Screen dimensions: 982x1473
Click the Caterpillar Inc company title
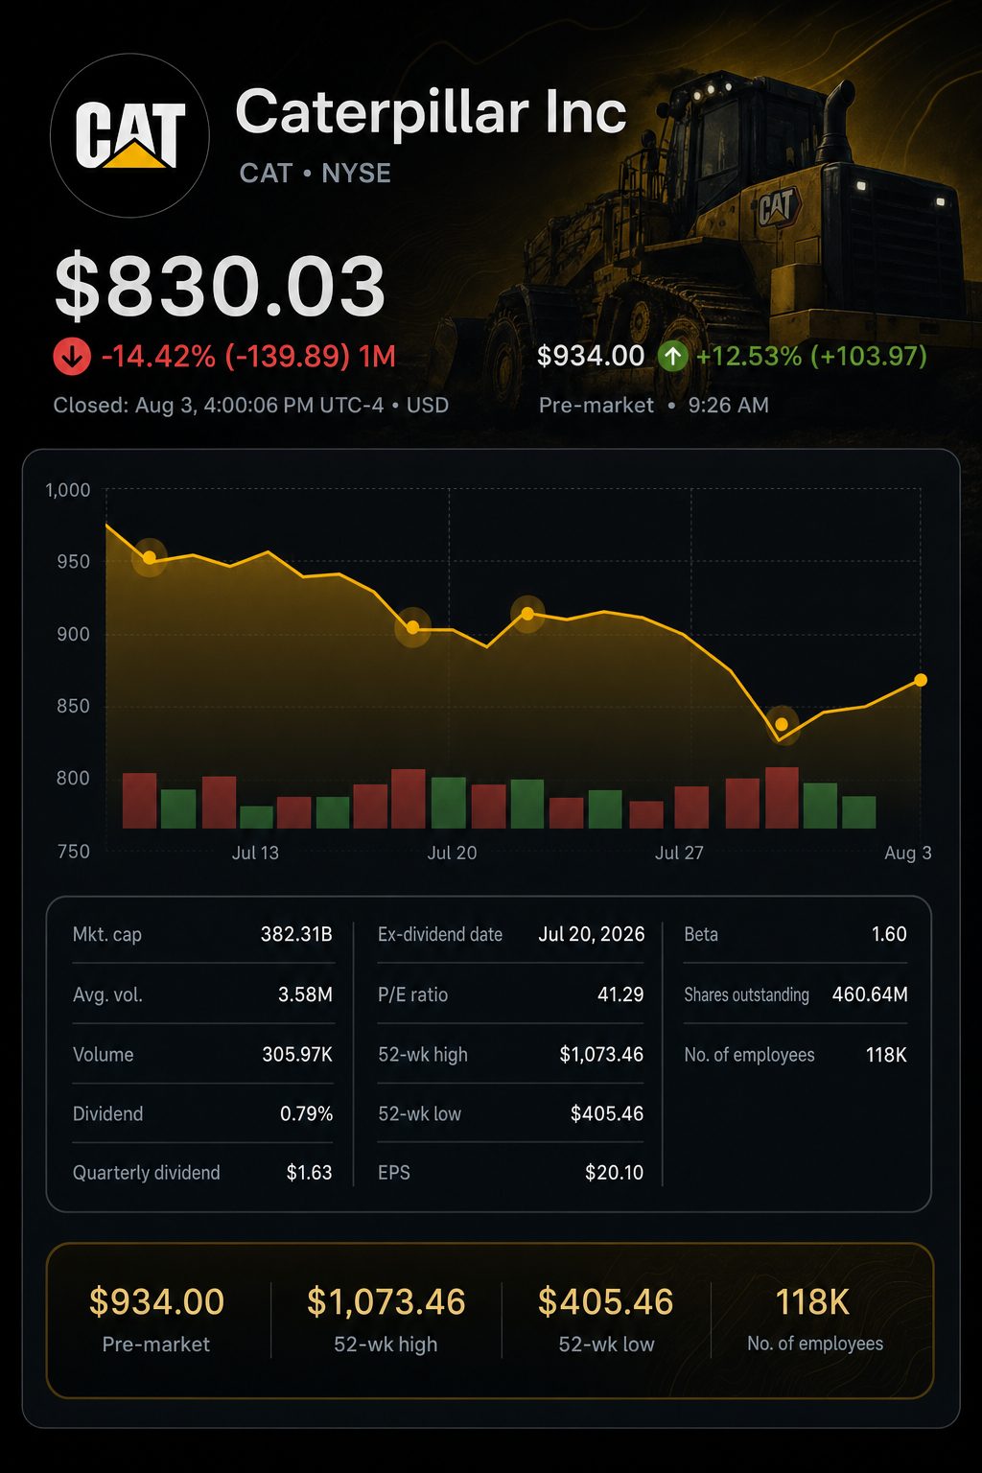tap(431, 112)
